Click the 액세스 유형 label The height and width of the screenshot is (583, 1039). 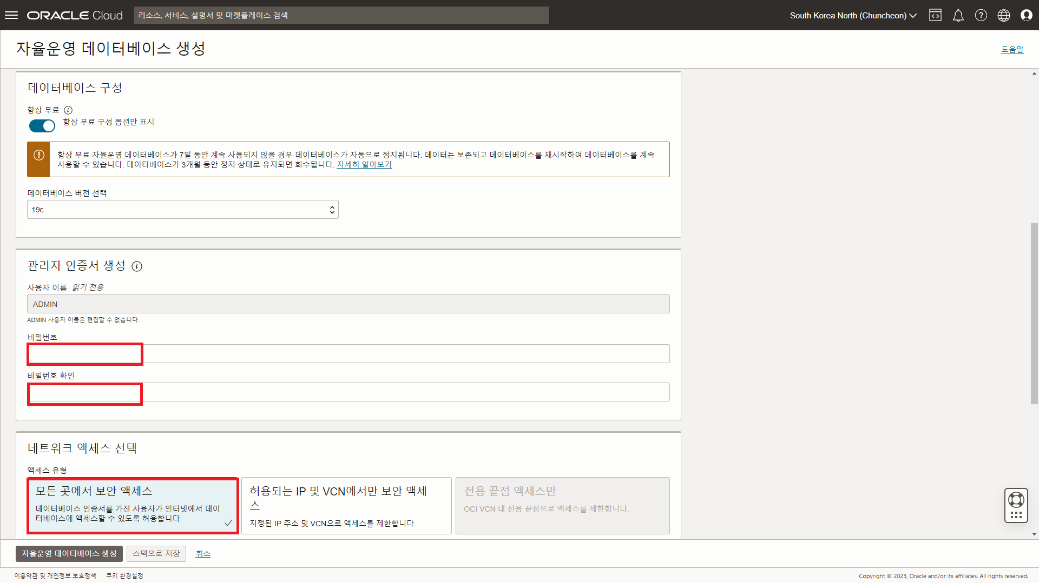(47, 471)
